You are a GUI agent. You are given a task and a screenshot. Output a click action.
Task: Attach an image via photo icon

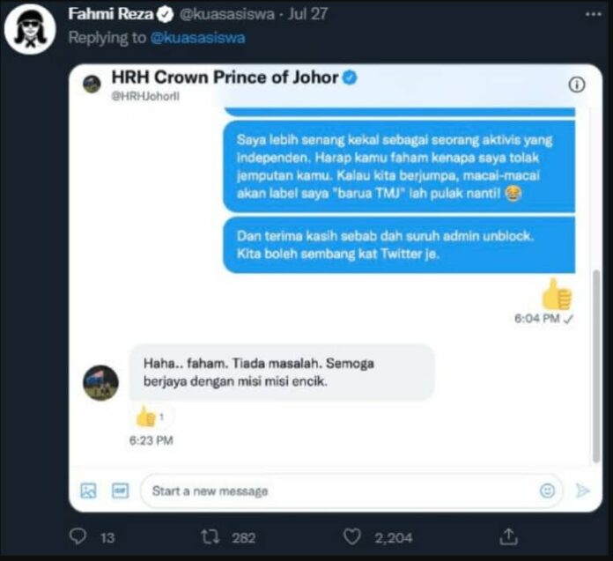click(x=88, y=491)
